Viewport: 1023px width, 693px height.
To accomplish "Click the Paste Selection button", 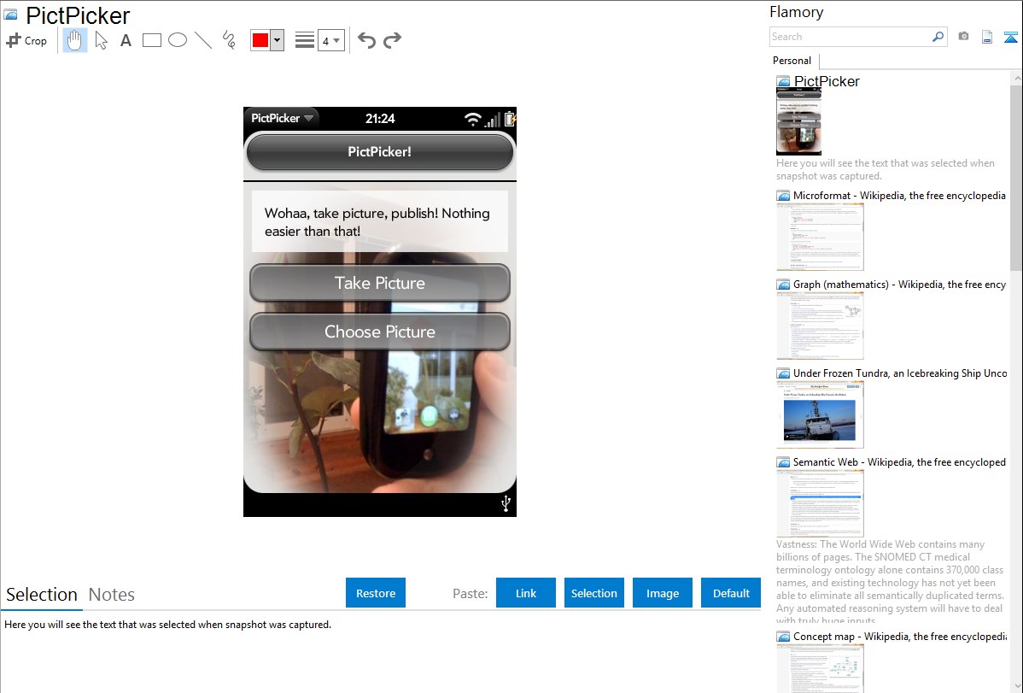I will (594, 593).
